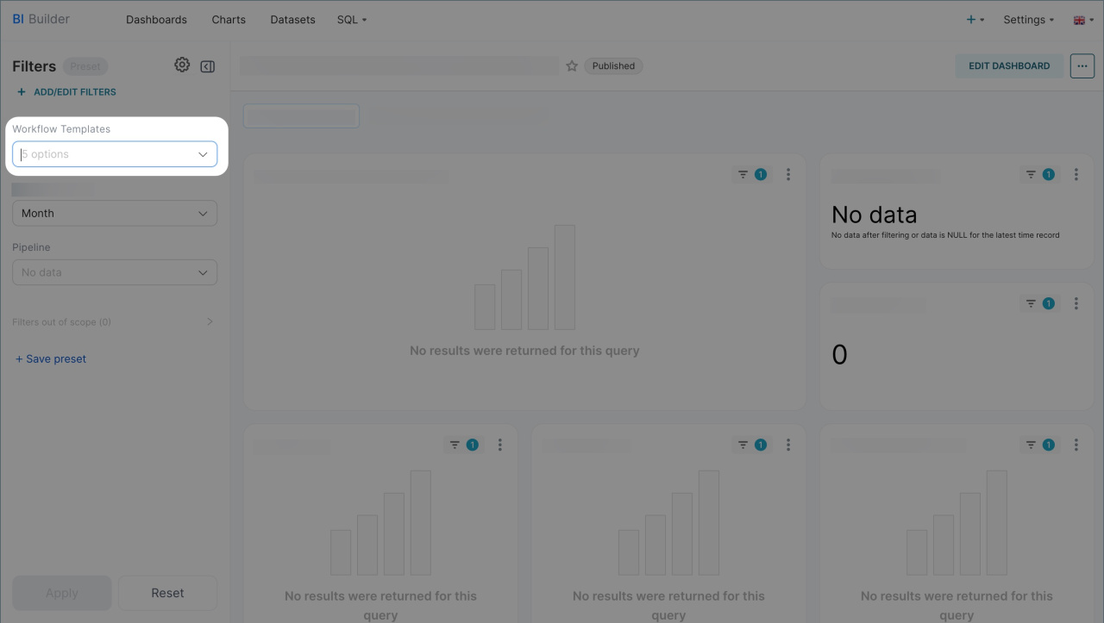This screenshot has width=1104, height=623.
Task: Open the language flag selector
Action: pos(1082,20)
